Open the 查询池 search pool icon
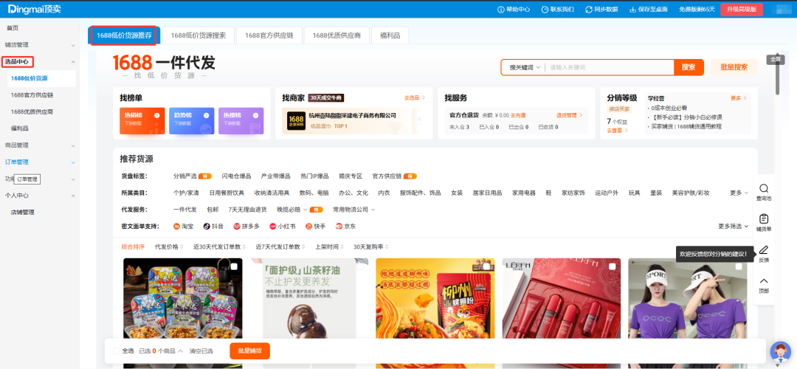 (x=764, y=188)
